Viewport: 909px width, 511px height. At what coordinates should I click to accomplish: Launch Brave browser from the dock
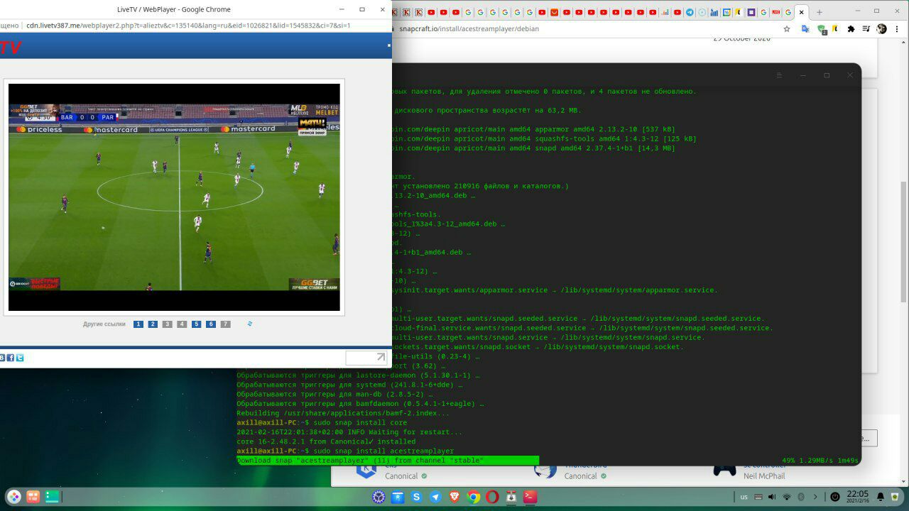click(x=454, y=497)
